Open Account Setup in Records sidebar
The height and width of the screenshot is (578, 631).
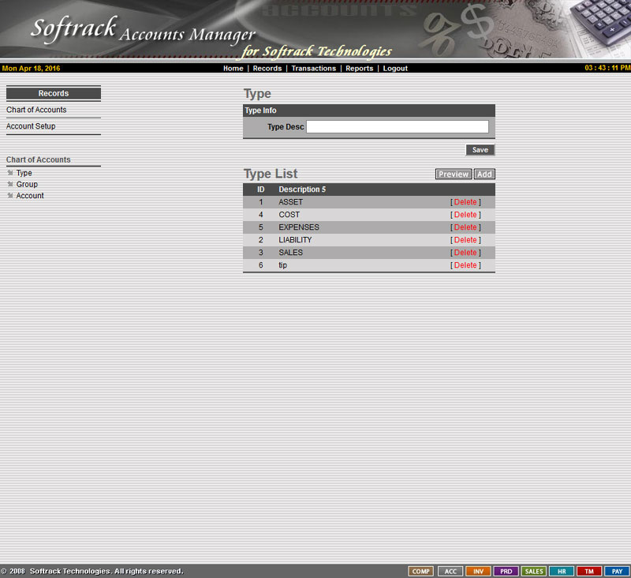tap(31, 126)
